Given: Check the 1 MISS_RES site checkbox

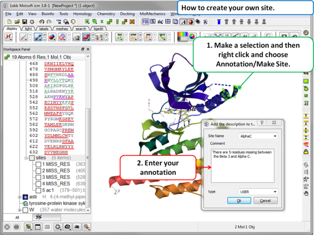Looking at the screenshot, I should (x=38, y=164).
